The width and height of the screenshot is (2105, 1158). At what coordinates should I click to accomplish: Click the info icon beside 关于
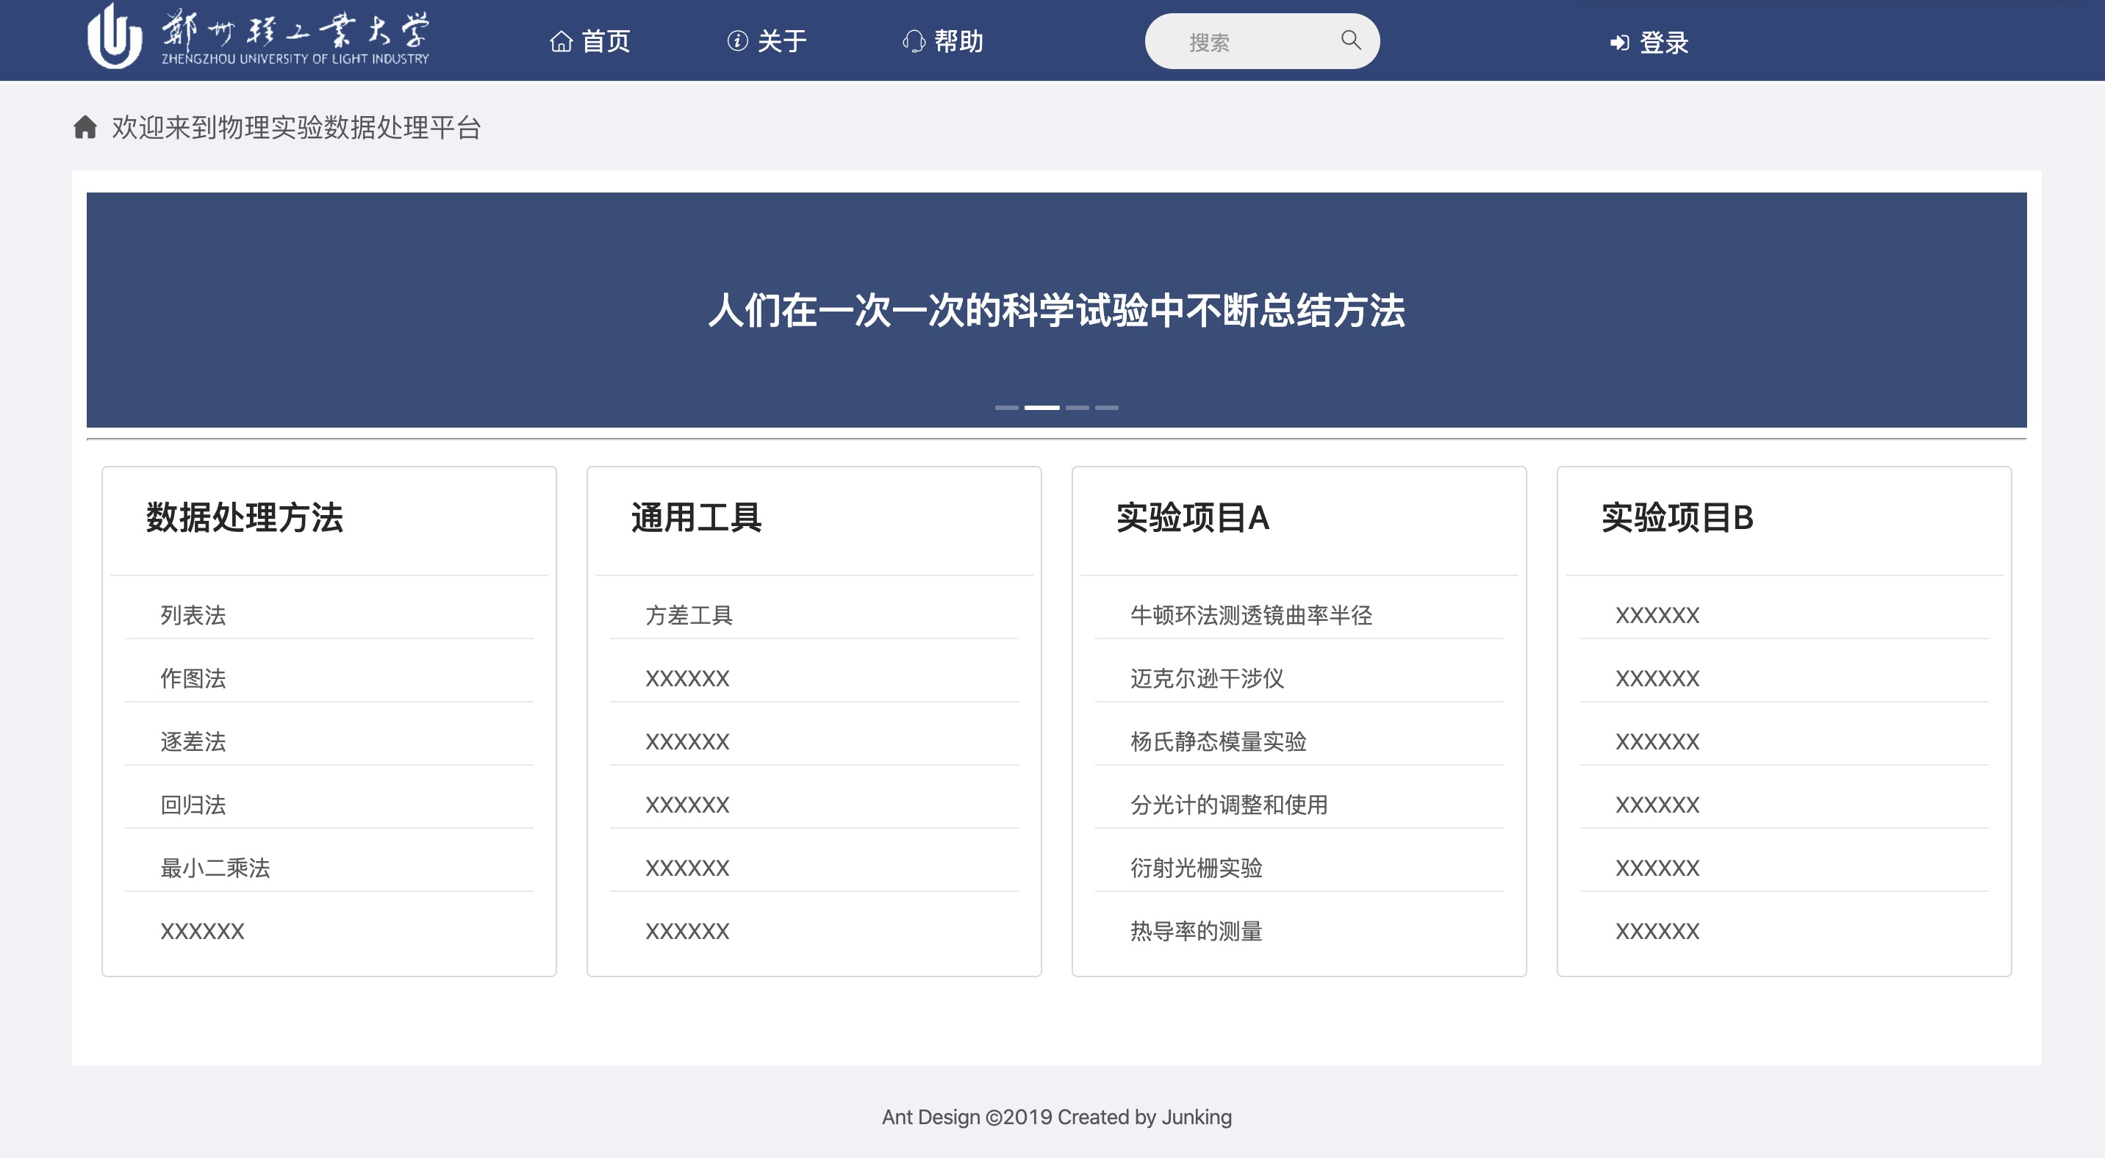coord(737,41)
